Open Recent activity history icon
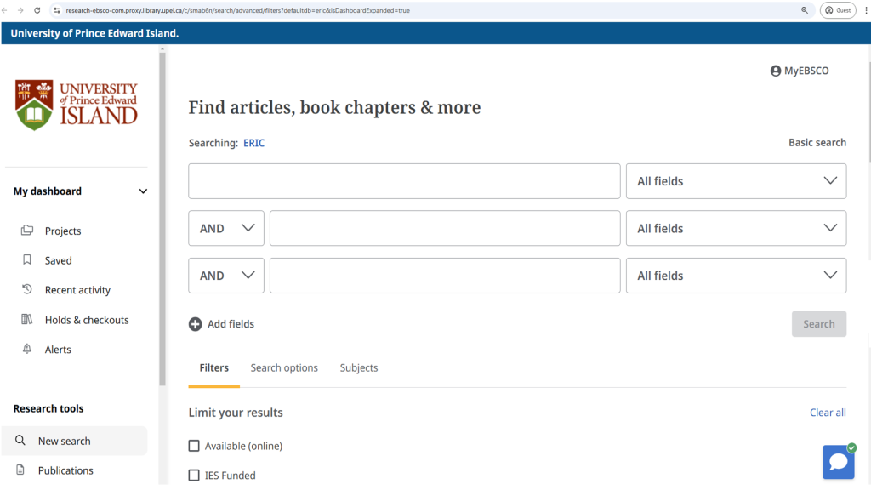871x490 pixels. [27, 290]
